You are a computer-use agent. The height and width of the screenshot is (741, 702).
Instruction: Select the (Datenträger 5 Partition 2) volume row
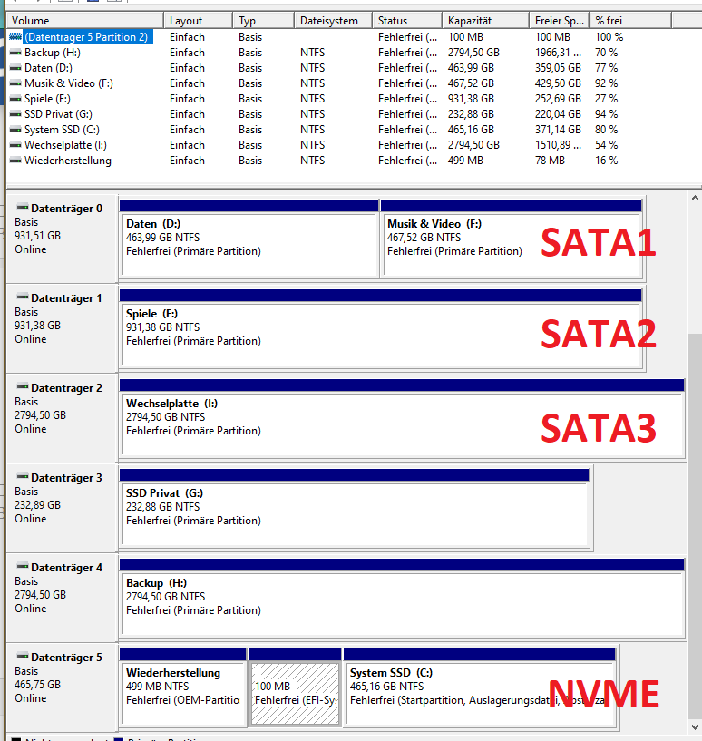pos(86,37)
